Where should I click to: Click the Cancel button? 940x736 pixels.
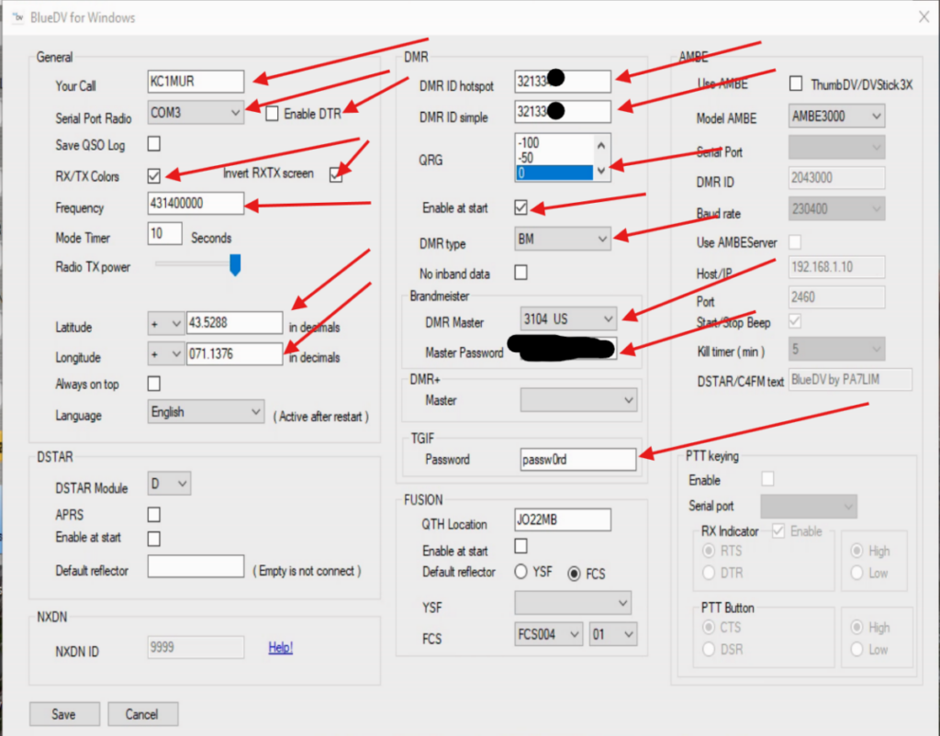point(142,714)
